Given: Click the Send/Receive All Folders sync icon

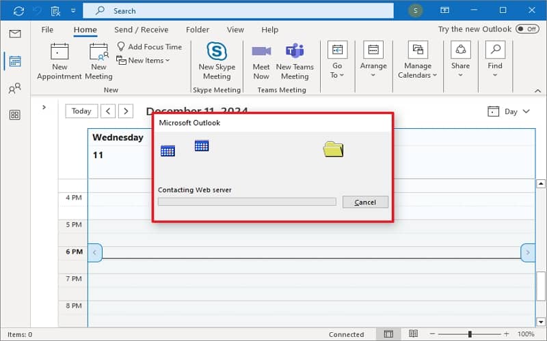Looking at the screenshot, I should click(x=18, y=11).
